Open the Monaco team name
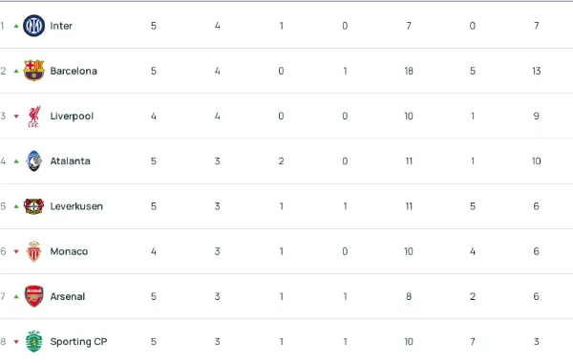This screenshot has height=363, width=573. tap(69, 251)
